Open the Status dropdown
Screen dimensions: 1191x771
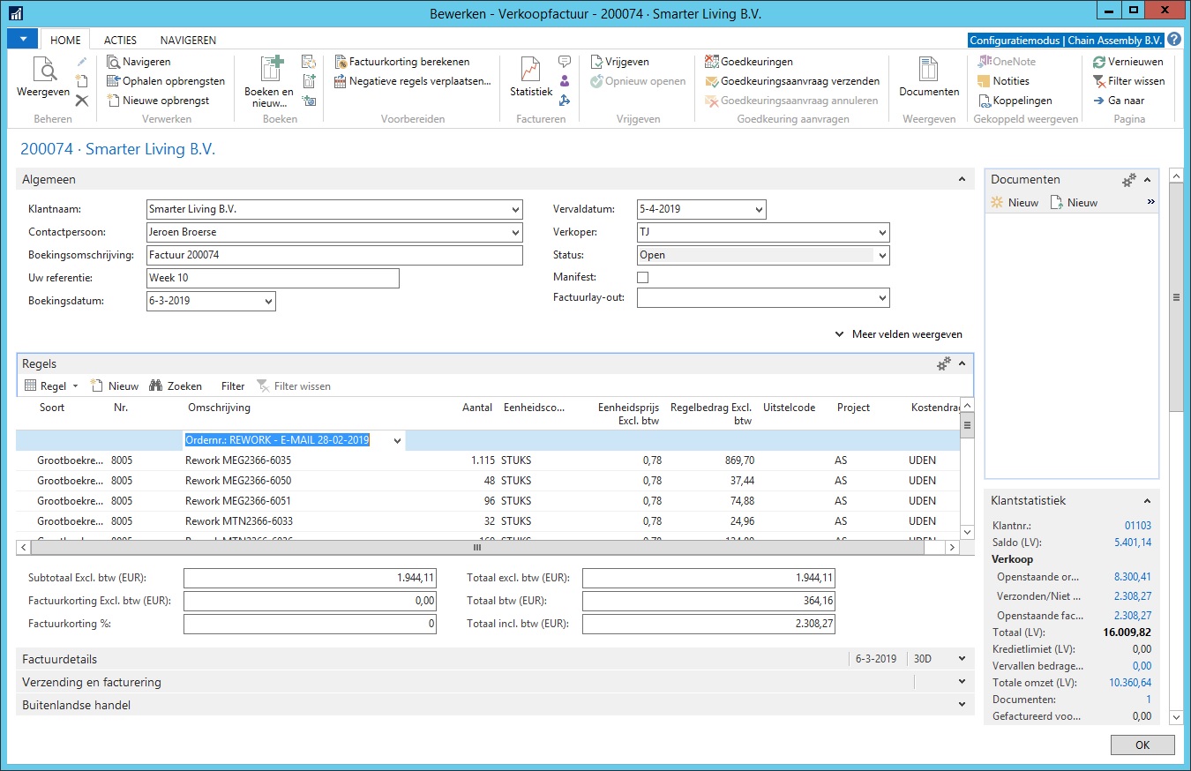click(882, 256)
